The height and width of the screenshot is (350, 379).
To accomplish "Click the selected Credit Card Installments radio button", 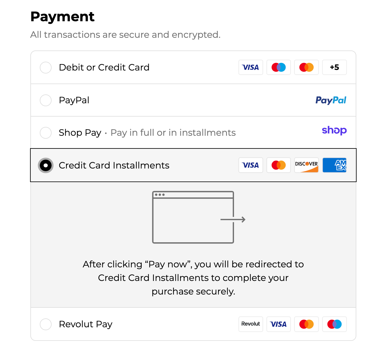I will [46, 165].
